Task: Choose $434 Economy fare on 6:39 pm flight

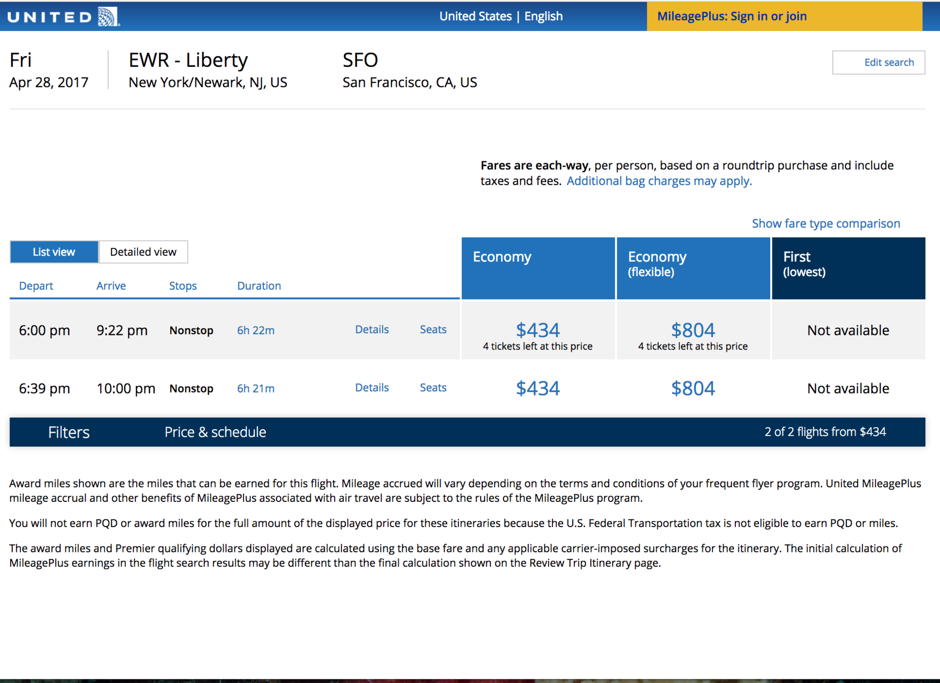Action: point(538,389)
